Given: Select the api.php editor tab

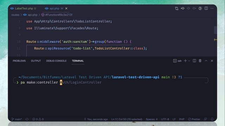Looking at the screenshot, I should 54,8.
